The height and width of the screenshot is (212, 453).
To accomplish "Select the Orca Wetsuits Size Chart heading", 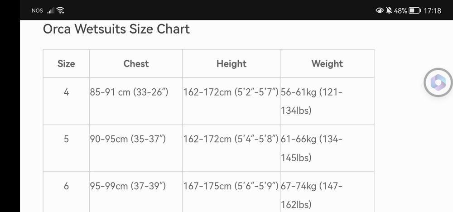I will (x=116, y=29).
